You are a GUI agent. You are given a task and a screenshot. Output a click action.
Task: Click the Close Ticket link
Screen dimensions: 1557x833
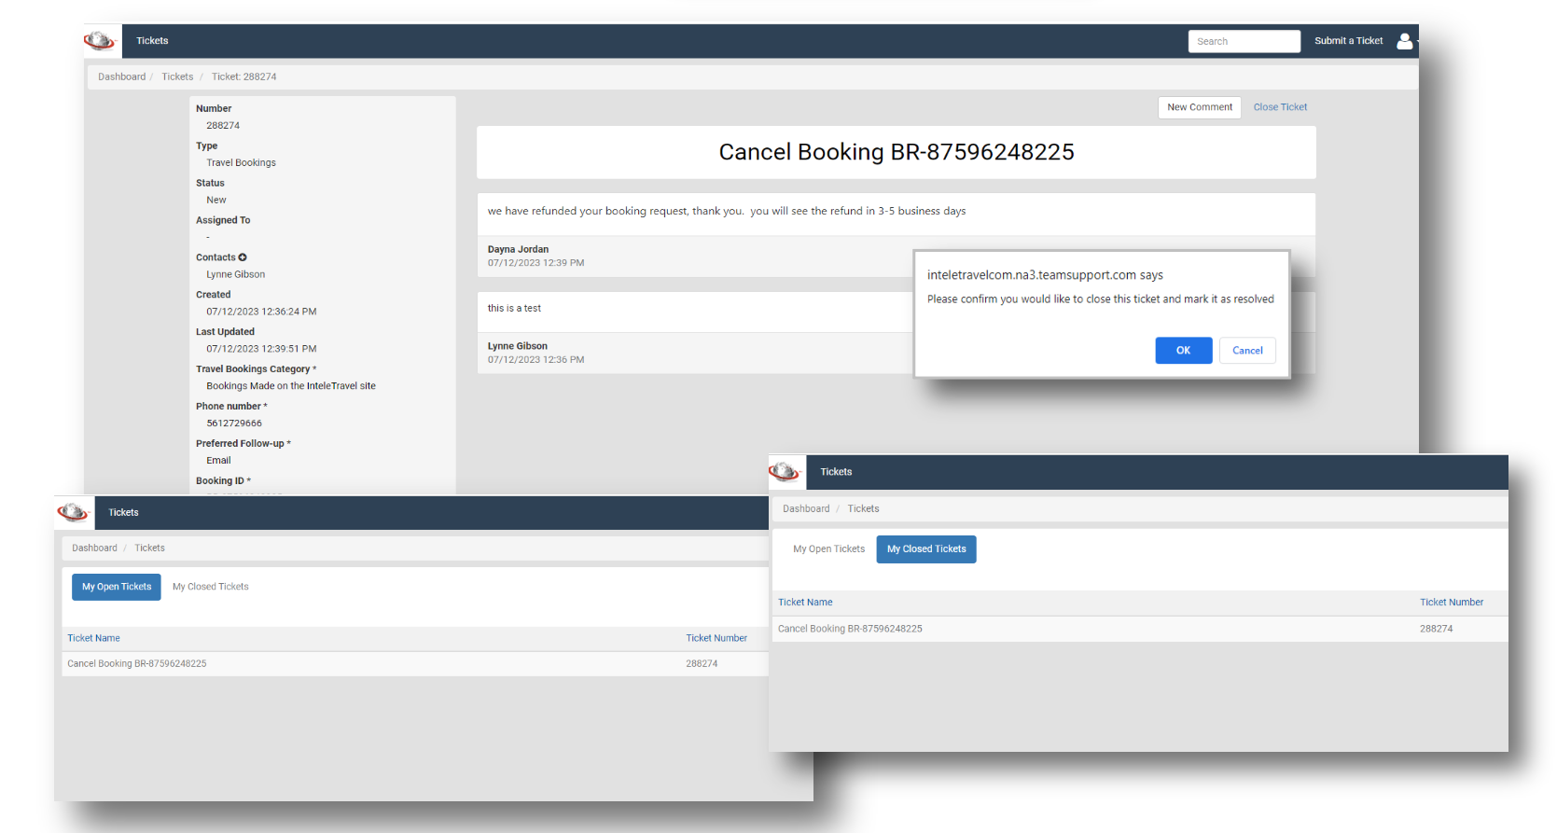click(x=1280, y=107)
